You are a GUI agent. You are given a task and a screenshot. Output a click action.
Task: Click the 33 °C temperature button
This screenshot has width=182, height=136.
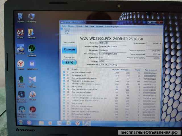[x=69, y=62]
